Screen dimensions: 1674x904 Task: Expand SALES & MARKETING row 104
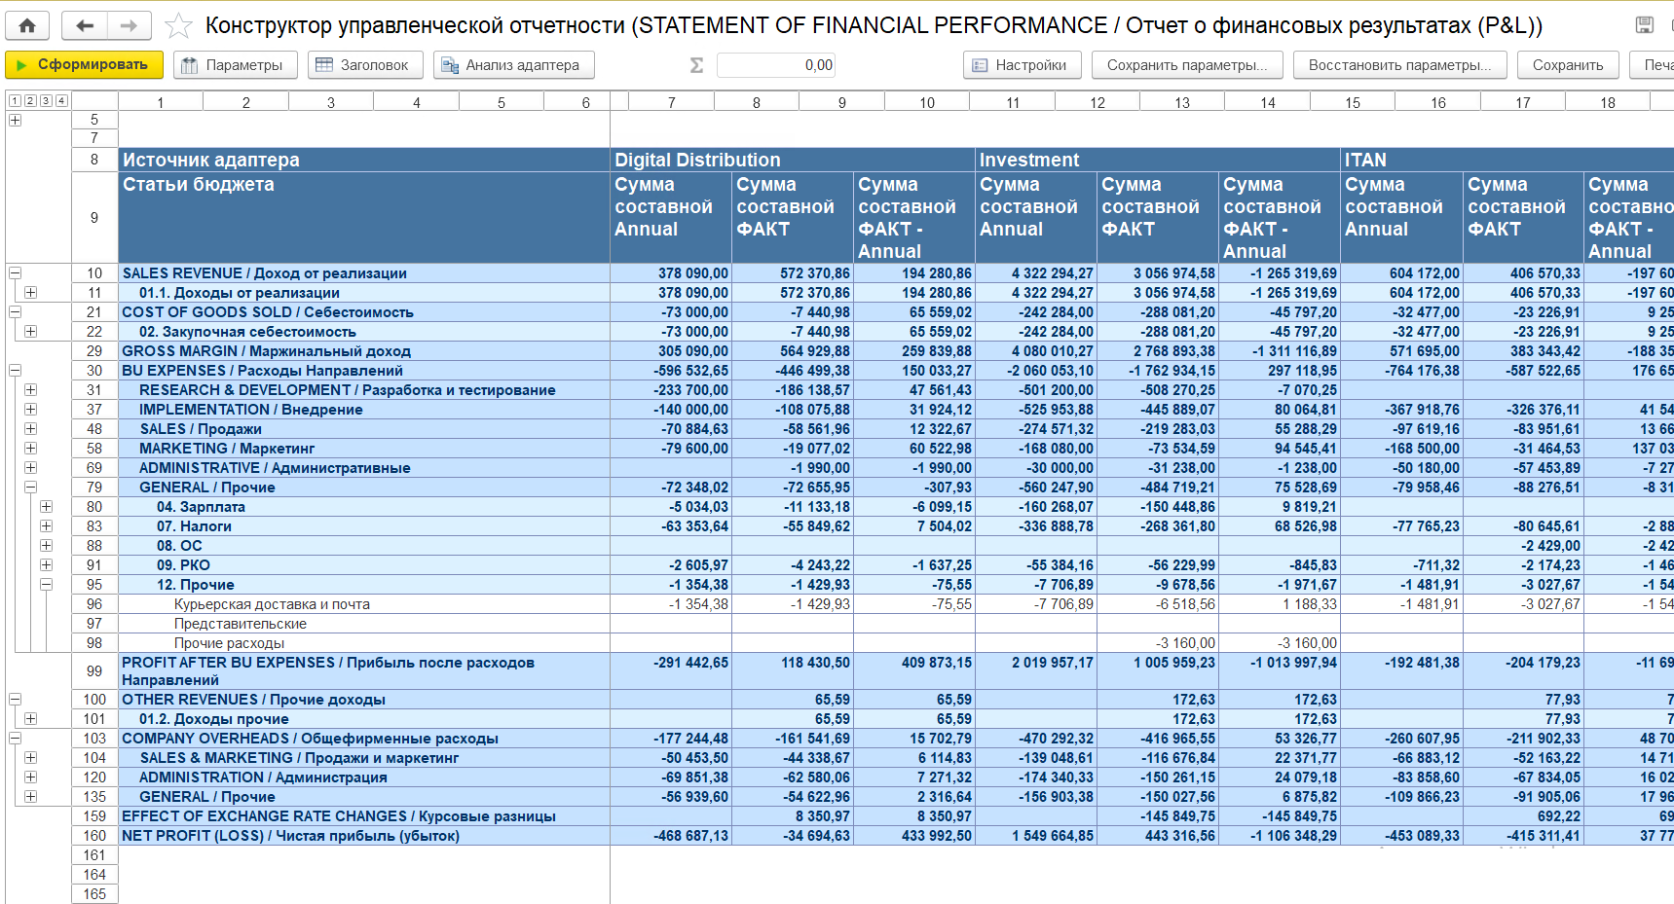tap(30, 758)
